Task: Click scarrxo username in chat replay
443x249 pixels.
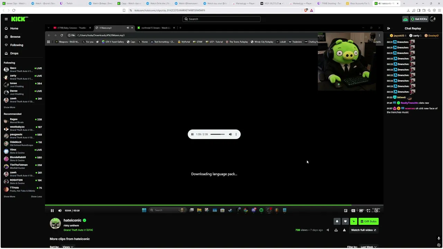Action: click(410, 108)
